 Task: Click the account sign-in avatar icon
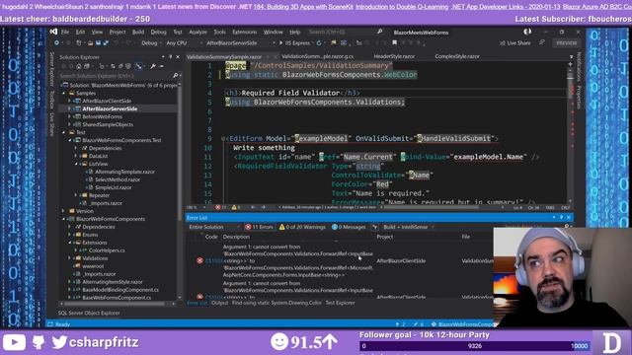coord(527,32)
